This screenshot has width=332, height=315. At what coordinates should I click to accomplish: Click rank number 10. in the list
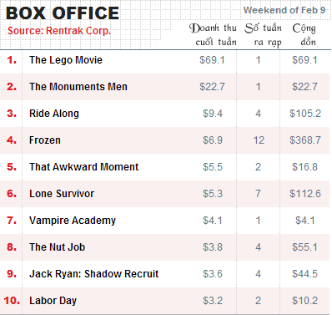[x=12, y=301]
